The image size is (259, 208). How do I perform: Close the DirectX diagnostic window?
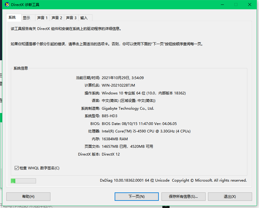pos(250,4)
